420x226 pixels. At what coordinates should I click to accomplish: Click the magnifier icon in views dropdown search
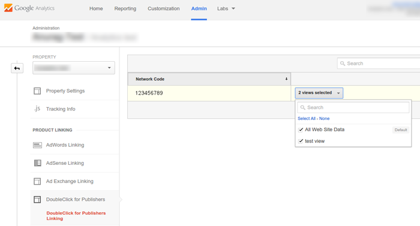click(x=302, y=107)
